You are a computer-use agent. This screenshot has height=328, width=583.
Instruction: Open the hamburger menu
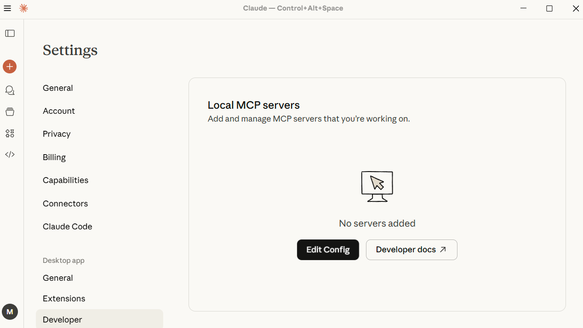(7, 8)
